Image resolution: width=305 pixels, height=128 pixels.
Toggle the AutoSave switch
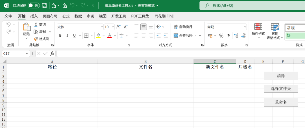click(x=34, y=5)
